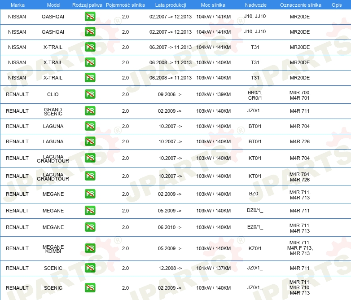Click the fuel icon in MEGANE DZ0/1_ row
Image resolution: width=351 pixels, height=300 pixels.
(90, 210)
